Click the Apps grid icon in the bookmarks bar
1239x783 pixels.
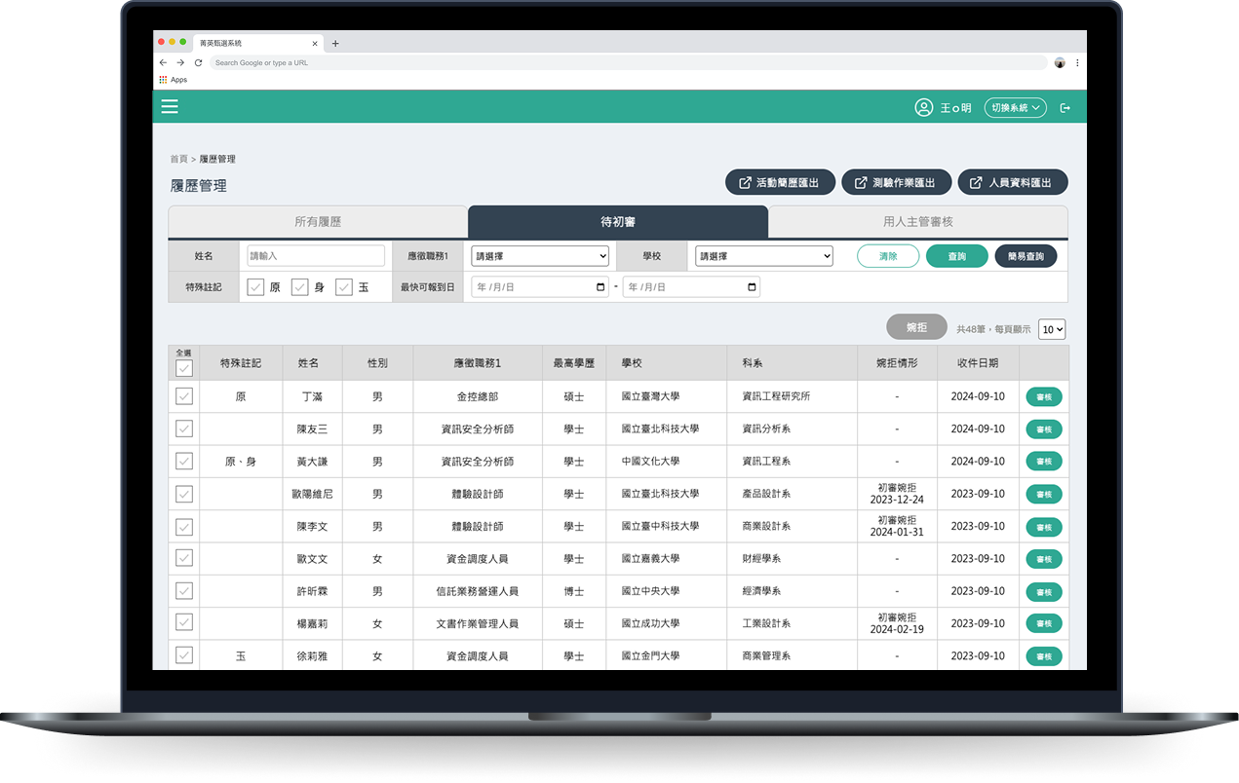tap(163, 80)
